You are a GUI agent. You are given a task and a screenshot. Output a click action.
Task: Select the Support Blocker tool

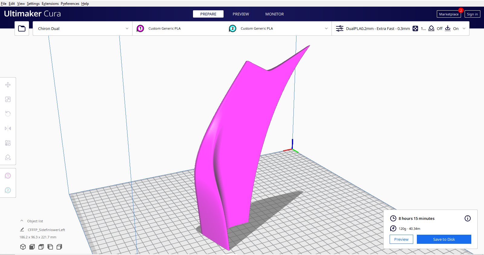coord(8,157)
